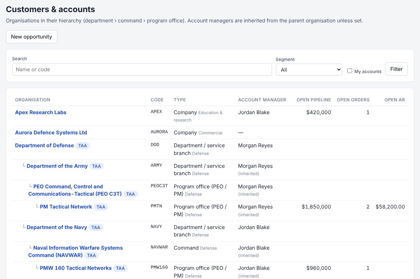Click TAA badge beside Department of the Navy
The width and height of the screenshot is (420, 279).
click(95, 228)
